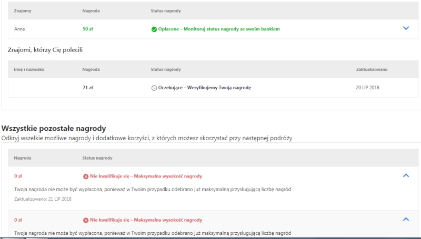Click the Oplacone status text for Anna

coord(219,29)
